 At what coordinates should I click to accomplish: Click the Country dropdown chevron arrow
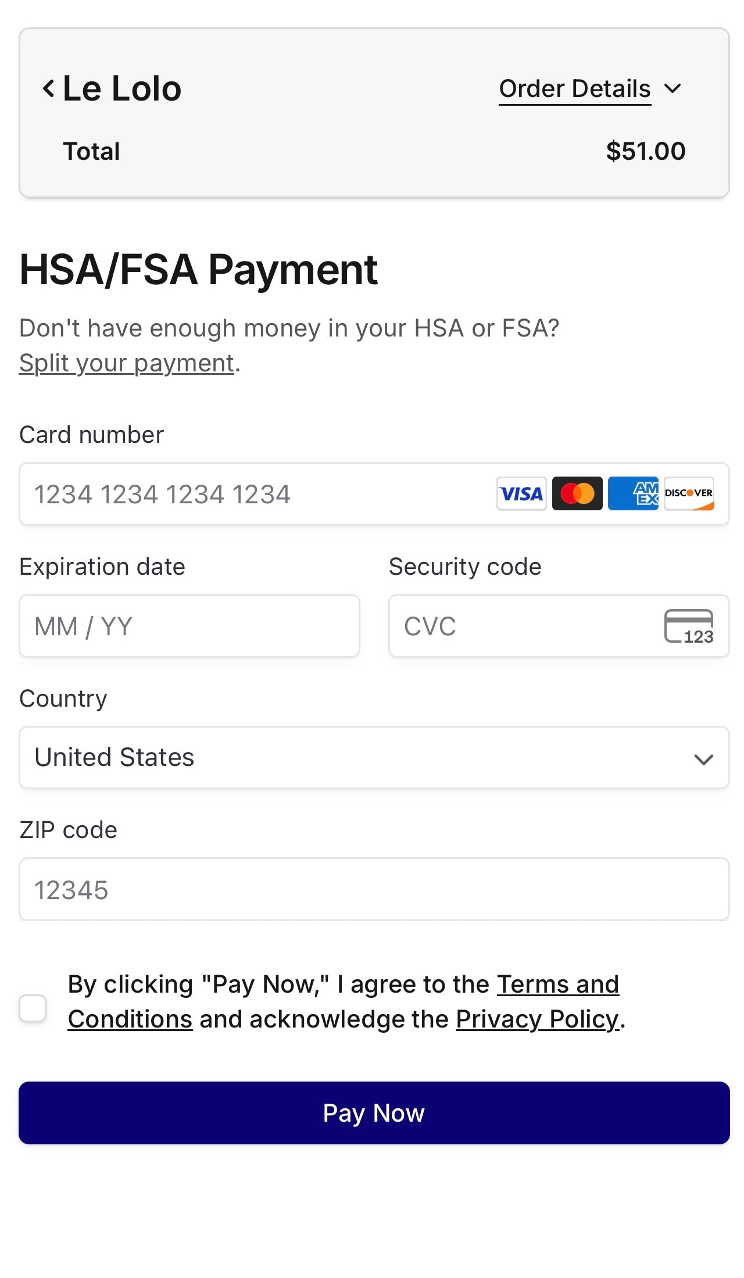pos(703,759)
